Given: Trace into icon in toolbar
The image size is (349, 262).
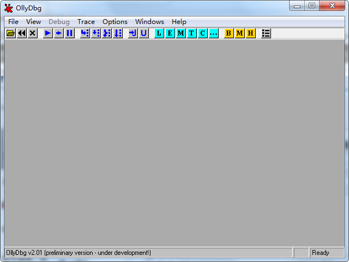Looking at the screenshot, I should coord(107,33).
